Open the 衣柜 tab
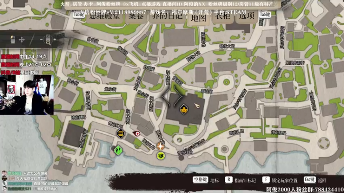The image size is (344, 193). pos(223,16)
